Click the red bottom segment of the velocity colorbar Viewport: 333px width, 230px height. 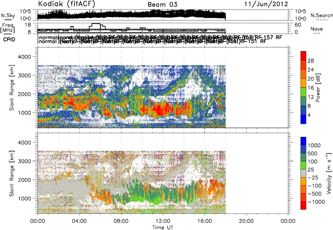point(303,206)
